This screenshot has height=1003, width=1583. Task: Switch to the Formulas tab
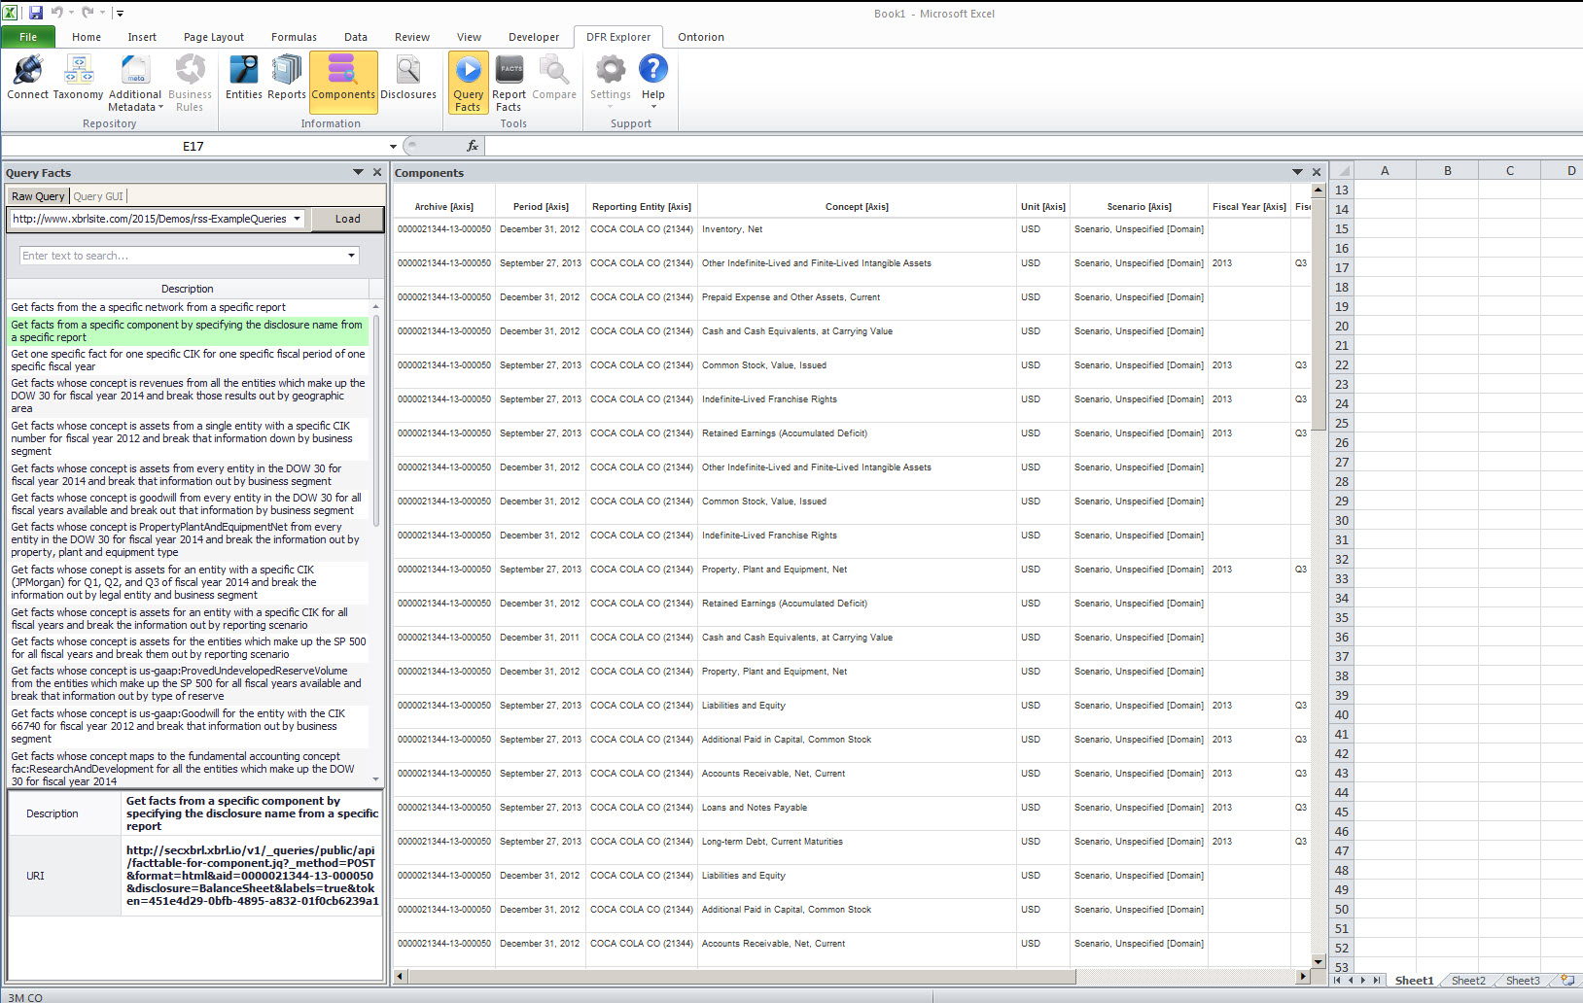pos(294,37)
